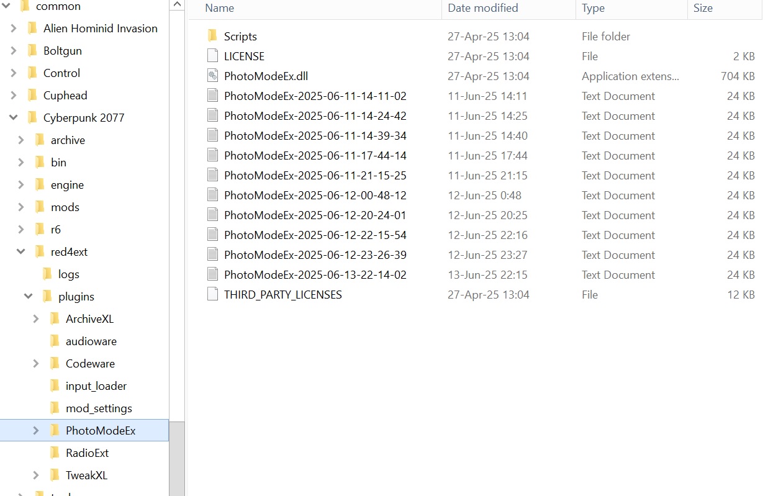Click the Boltgun folder icon in tree

(32, 50)
